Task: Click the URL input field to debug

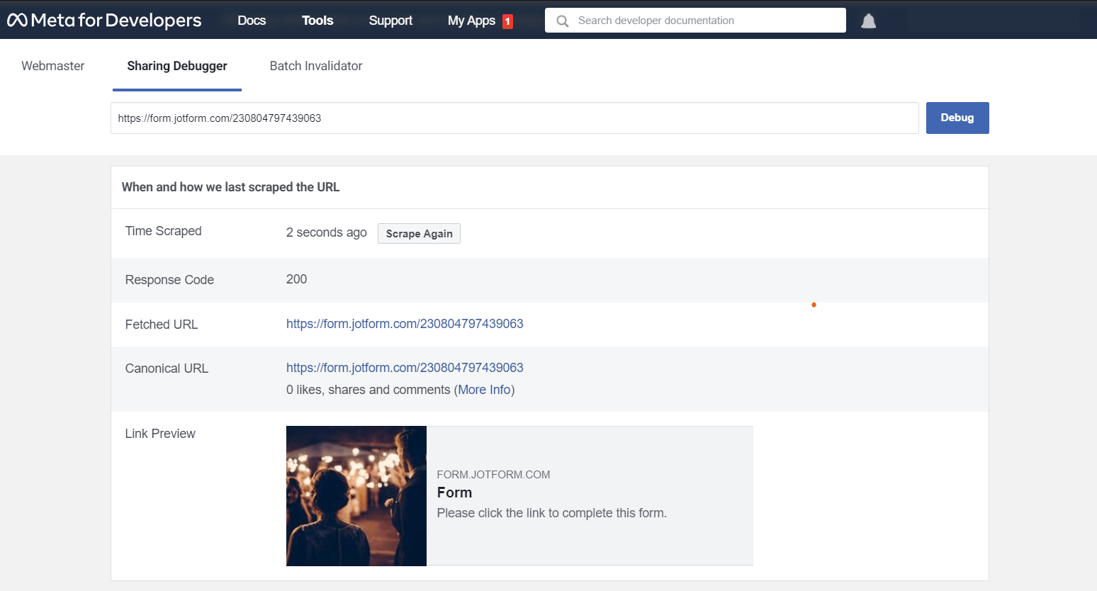Action: tap(514, 118)
